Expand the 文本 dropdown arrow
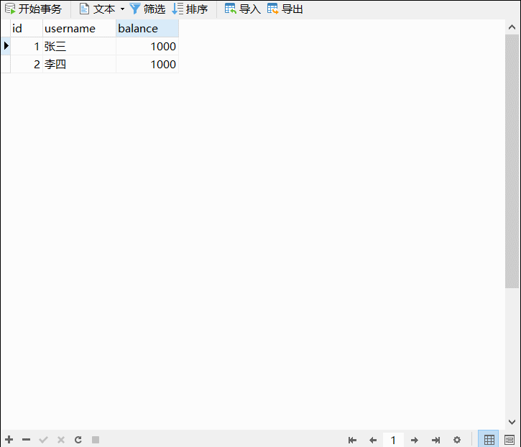This screenshot has height=447, width=521. pyautogui.click(x=122, y=9)
